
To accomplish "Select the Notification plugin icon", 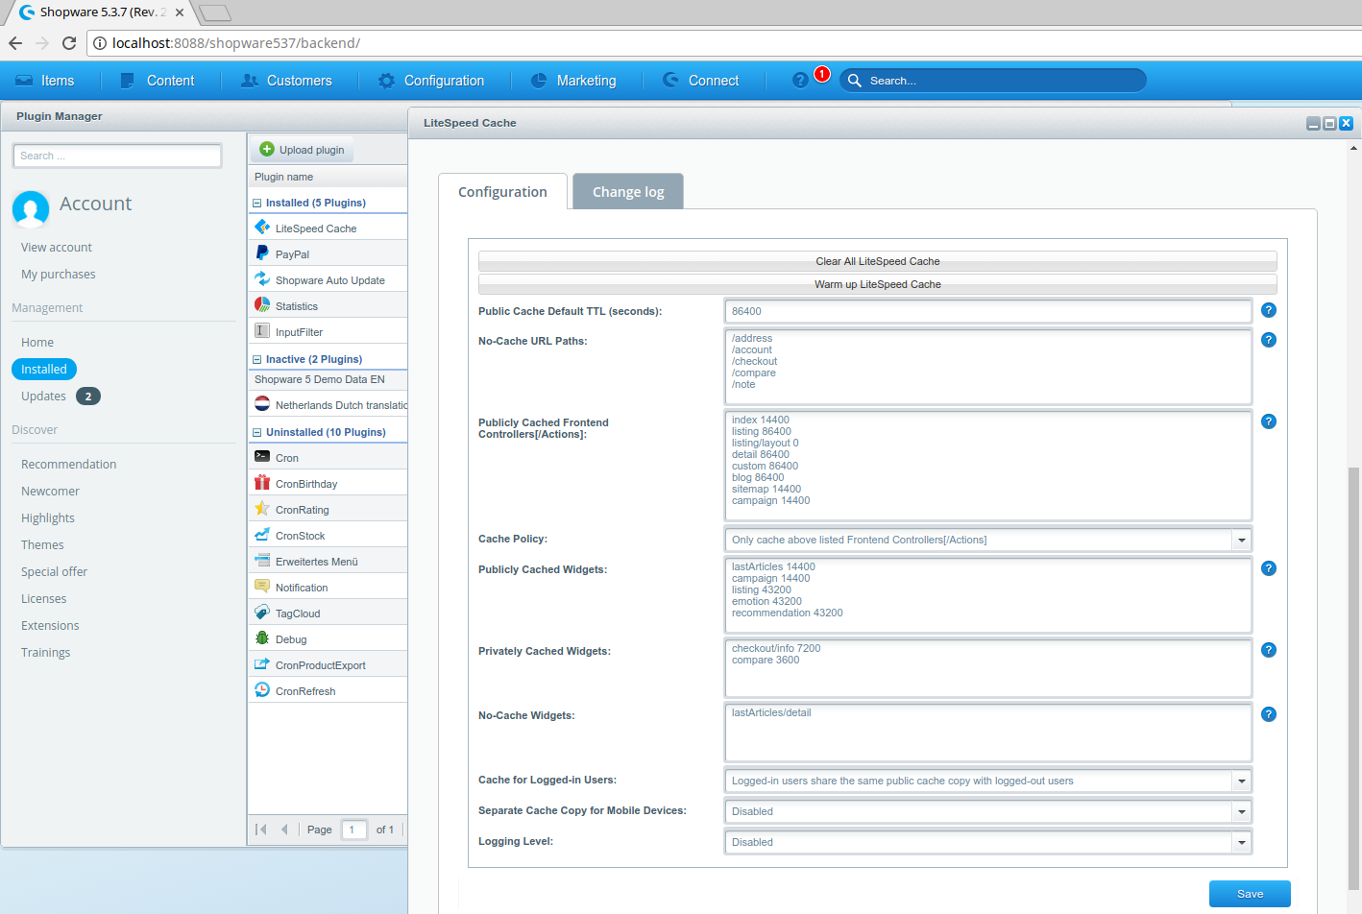I will pyautogui.click(x=262, y=587).
